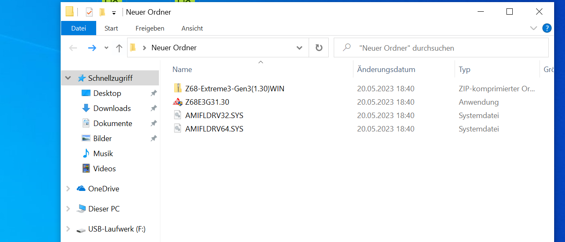Click the pin icon next to Downloads
Screen dimensions: 565x242
coord(153,108)
